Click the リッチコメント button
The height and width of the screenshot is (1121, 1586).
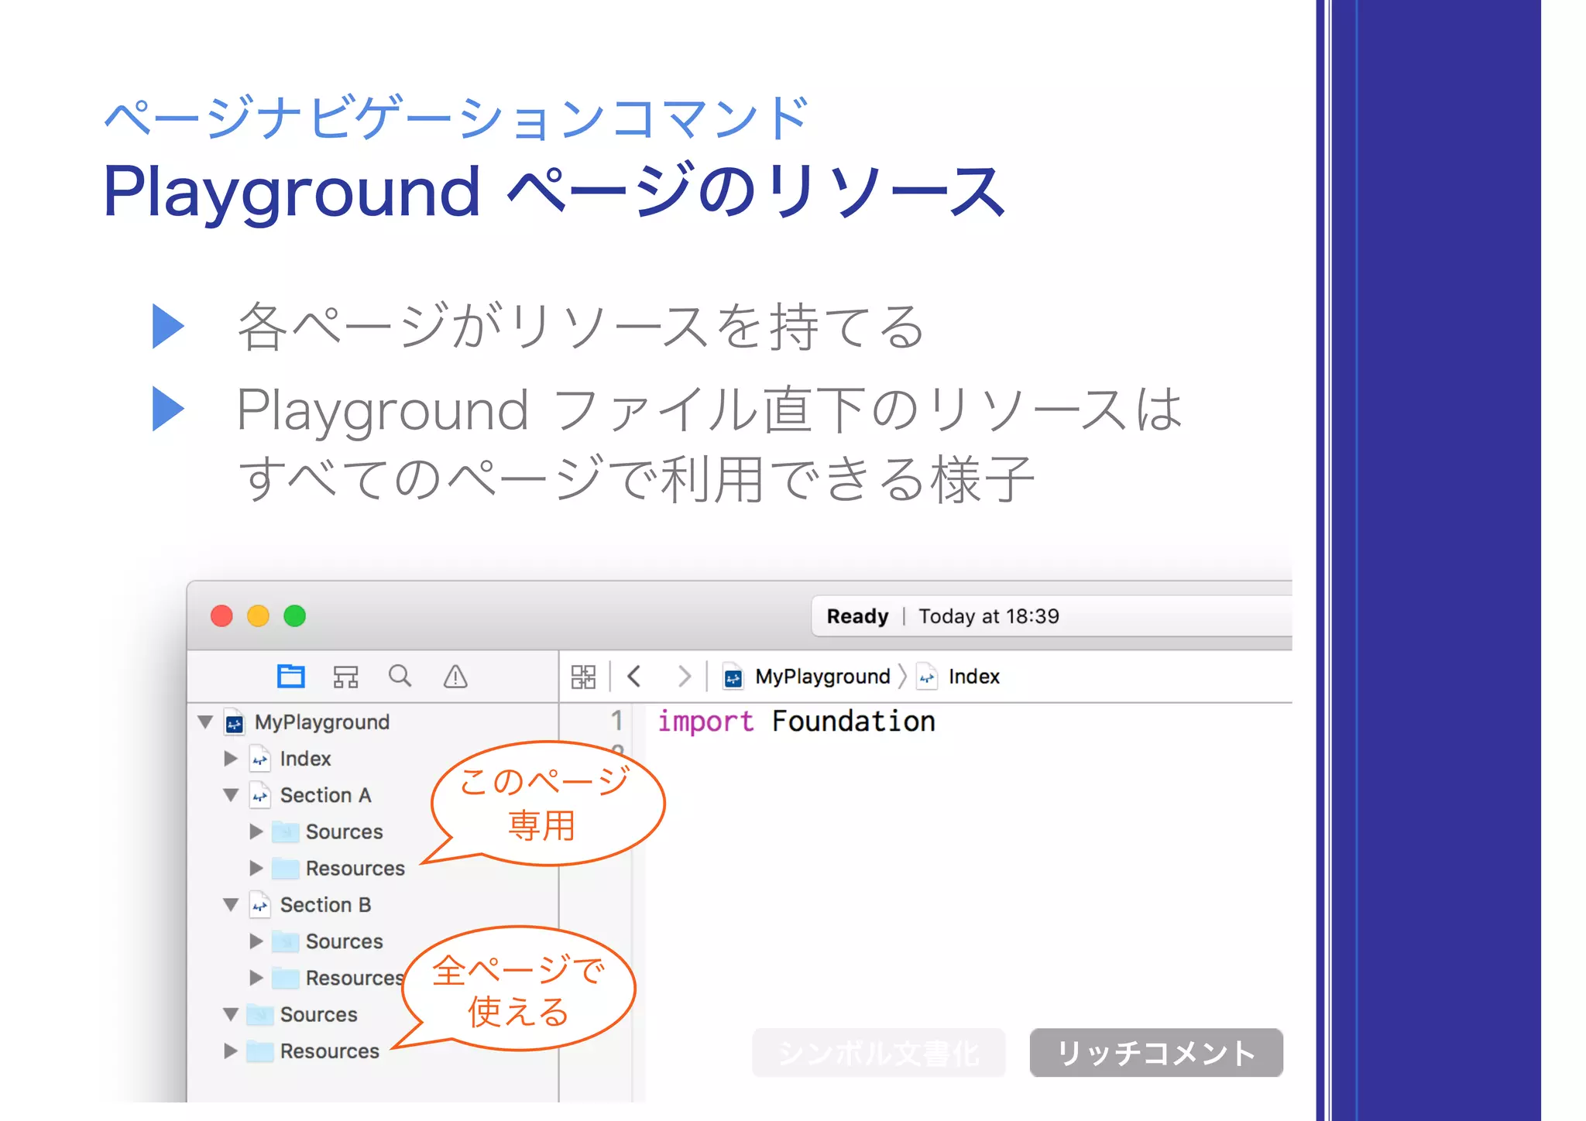point(1156,1053)
